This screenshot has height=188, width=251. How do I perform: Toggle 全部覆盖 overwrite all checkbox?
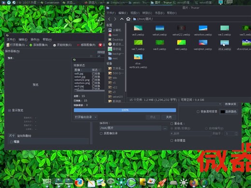tap(172, 140)
